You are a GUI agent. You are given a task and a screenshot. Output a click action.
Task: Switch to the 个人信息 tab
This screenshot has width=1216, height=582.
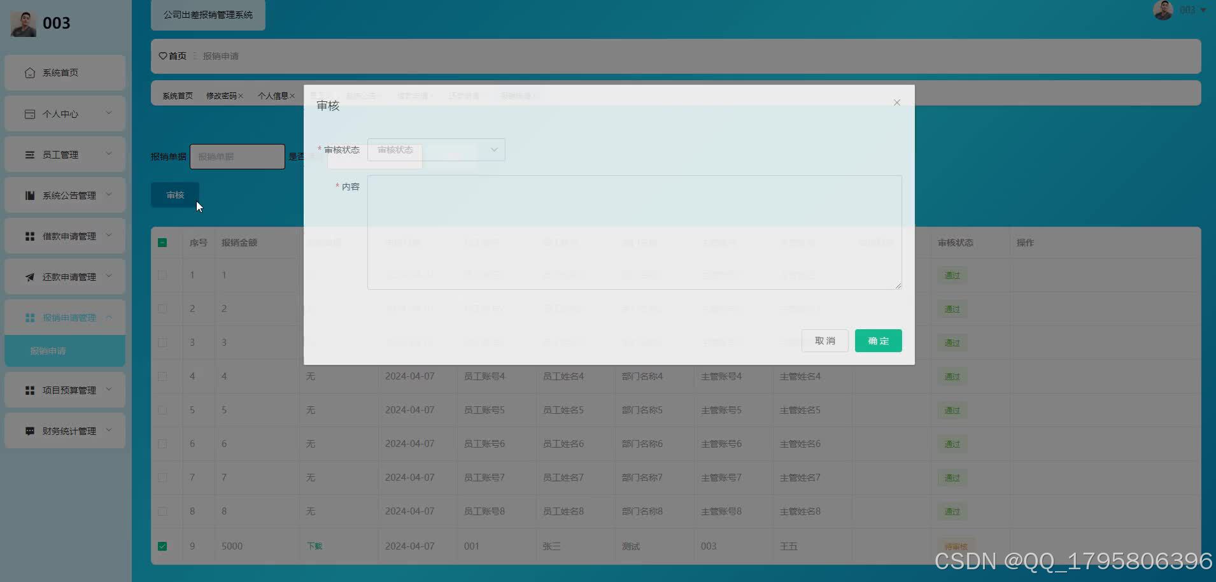tap(272, 96)
